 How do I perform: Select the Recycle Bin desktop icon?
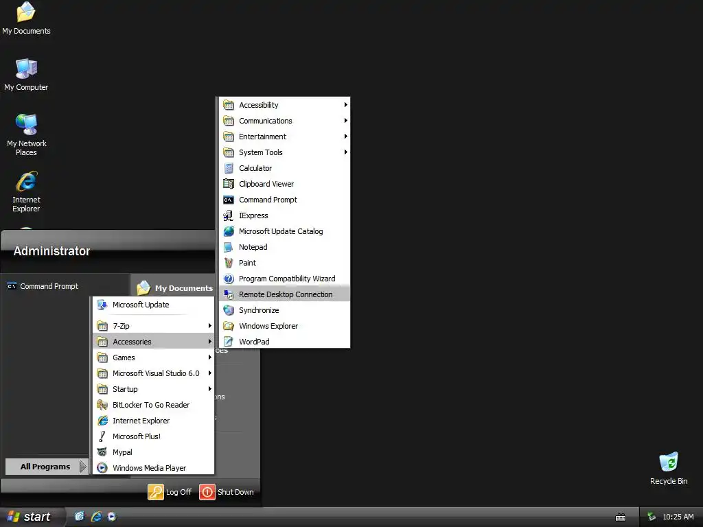(x=669, y=469)
